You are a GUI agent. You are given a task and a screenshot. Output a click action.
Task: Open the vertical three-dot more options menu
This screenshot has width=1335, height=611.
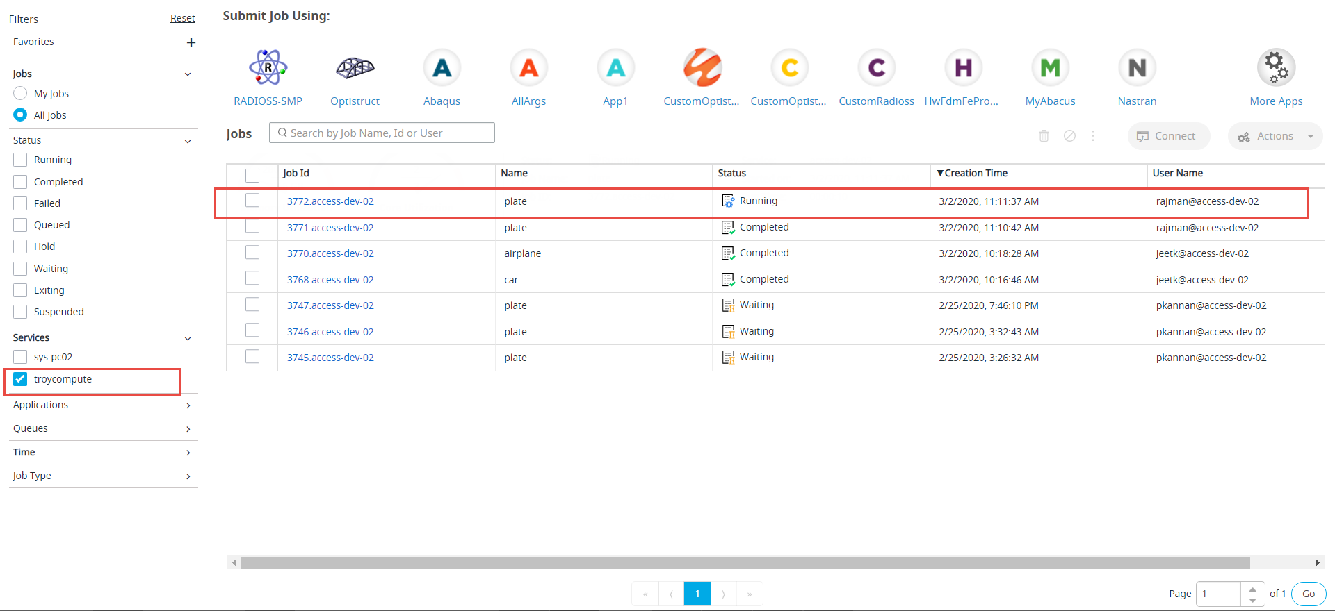1093,136
